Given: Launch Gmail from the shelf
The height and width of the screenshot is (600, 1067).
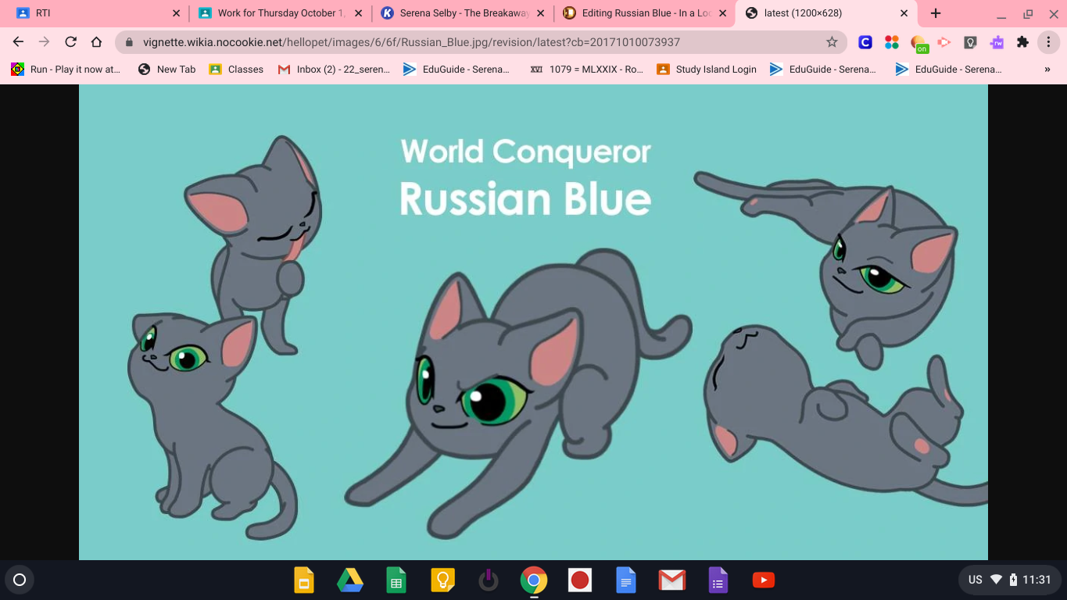Looking at the screenshot, I should (671, 580).
